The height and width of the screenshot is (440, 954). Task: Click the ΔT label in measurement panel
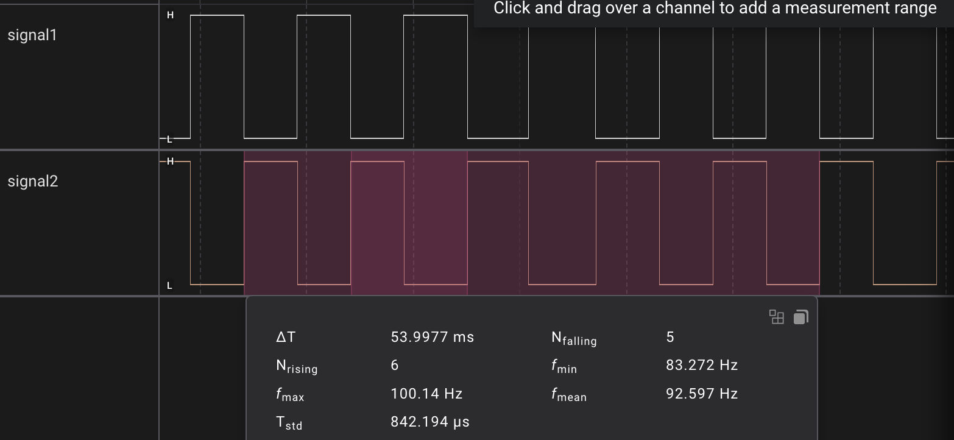coord(286,337)
